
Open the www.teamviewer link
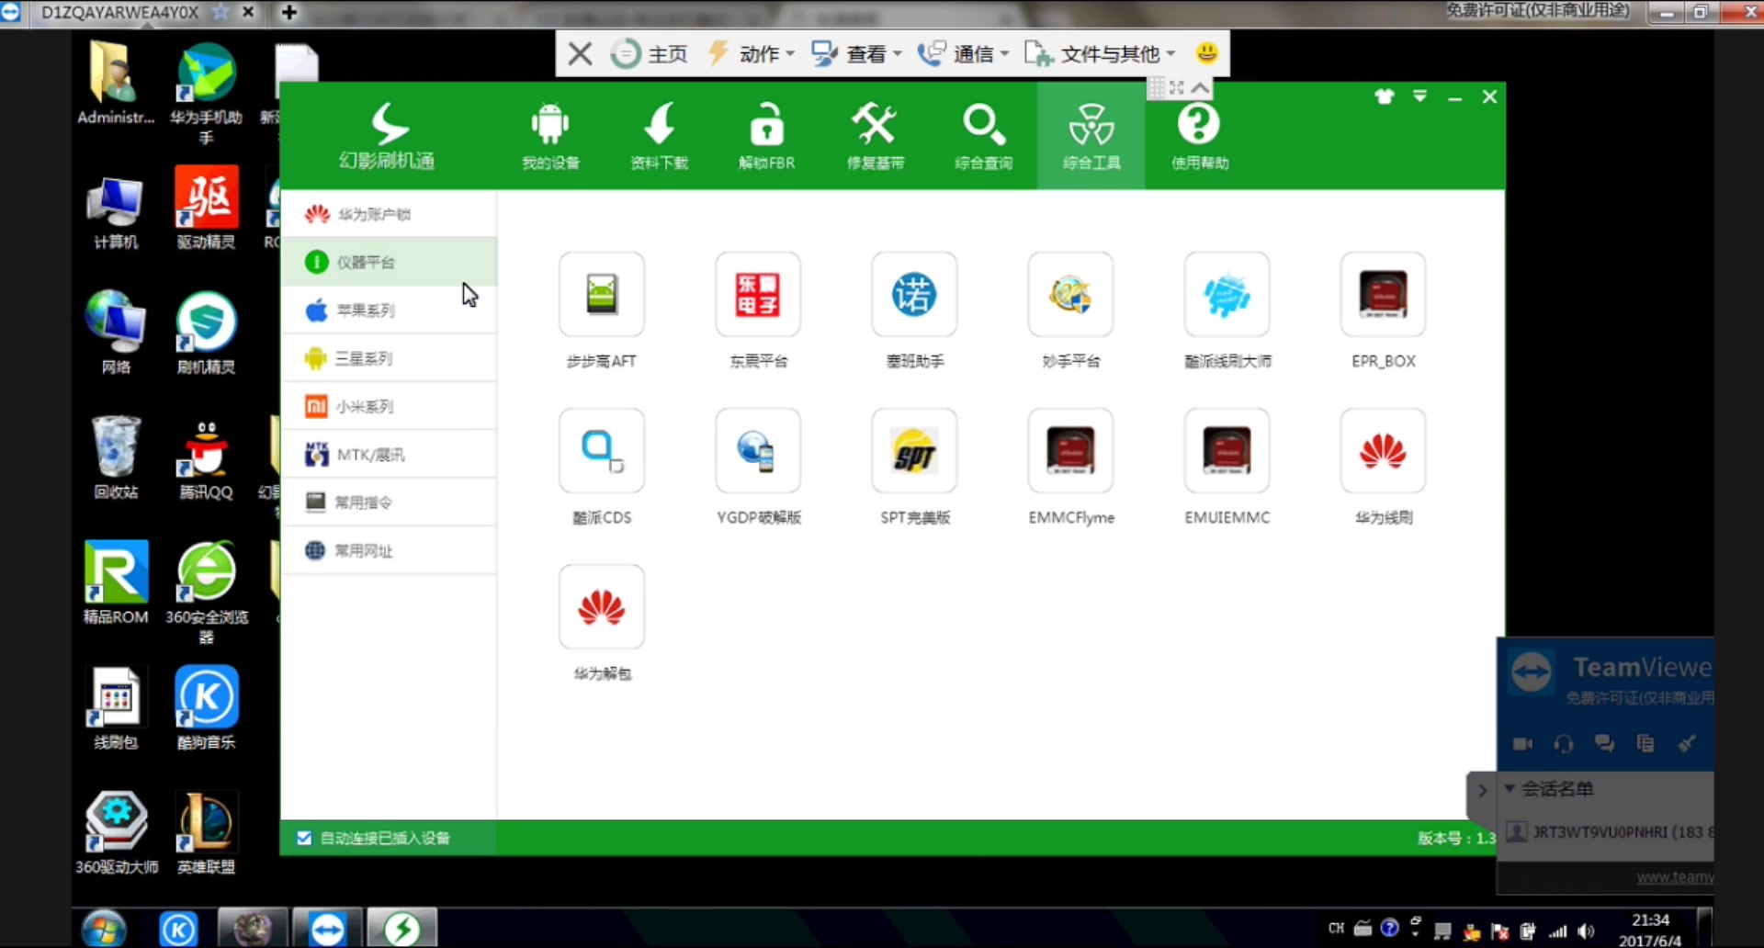pos(1675,877)
